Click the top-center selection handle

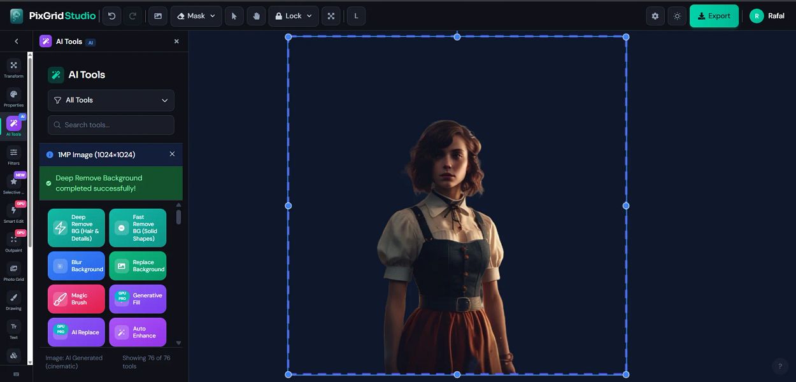[x=457, y=37]
